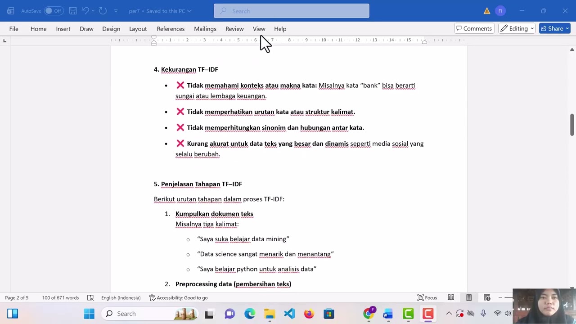This screenshot has height=324, width=576.
Task: Click line 'Saya suka belajar data mining'
Action: (x=243, y=239)
